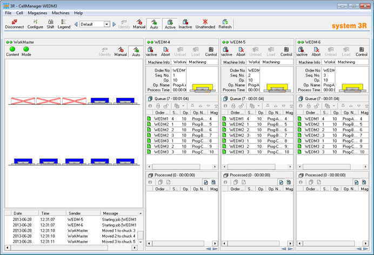Sort WEDM-4 queue by Order column

pos(162,112)
